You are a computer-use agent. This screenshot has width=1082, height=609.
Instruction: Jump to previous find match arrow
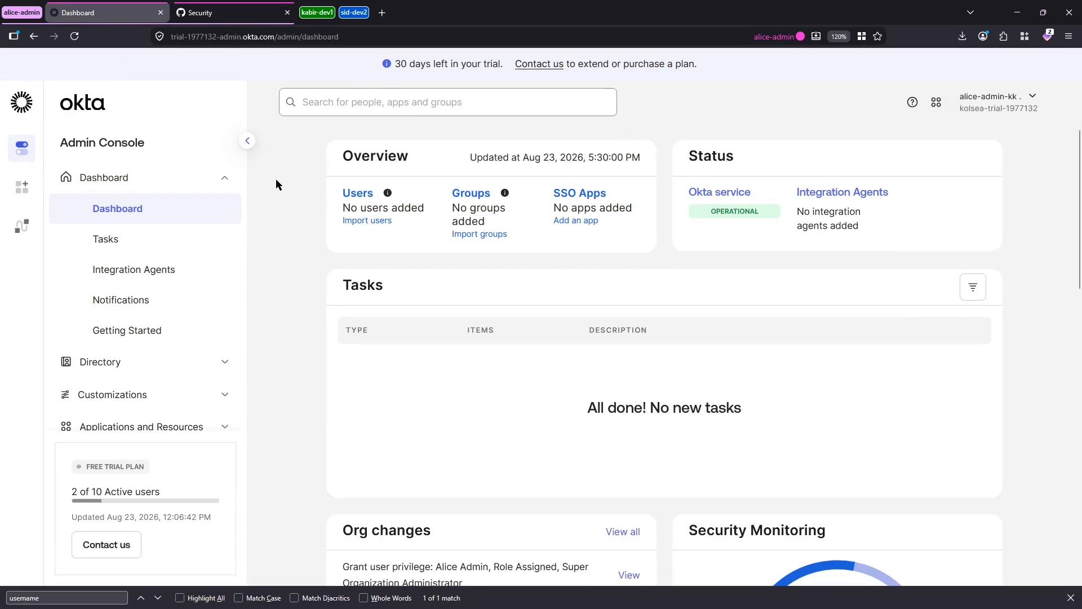[141, 598]
